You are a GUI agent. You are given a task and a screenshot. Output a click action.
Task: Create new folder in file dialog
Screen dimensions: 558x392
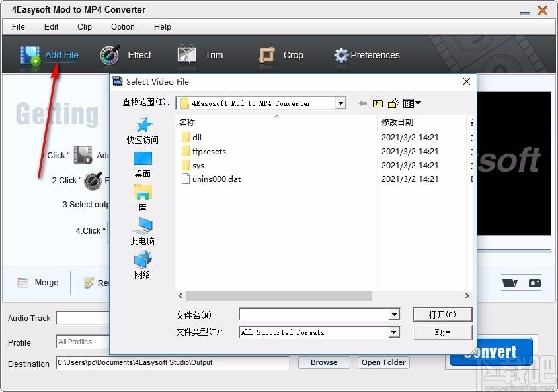pos(393,103)
